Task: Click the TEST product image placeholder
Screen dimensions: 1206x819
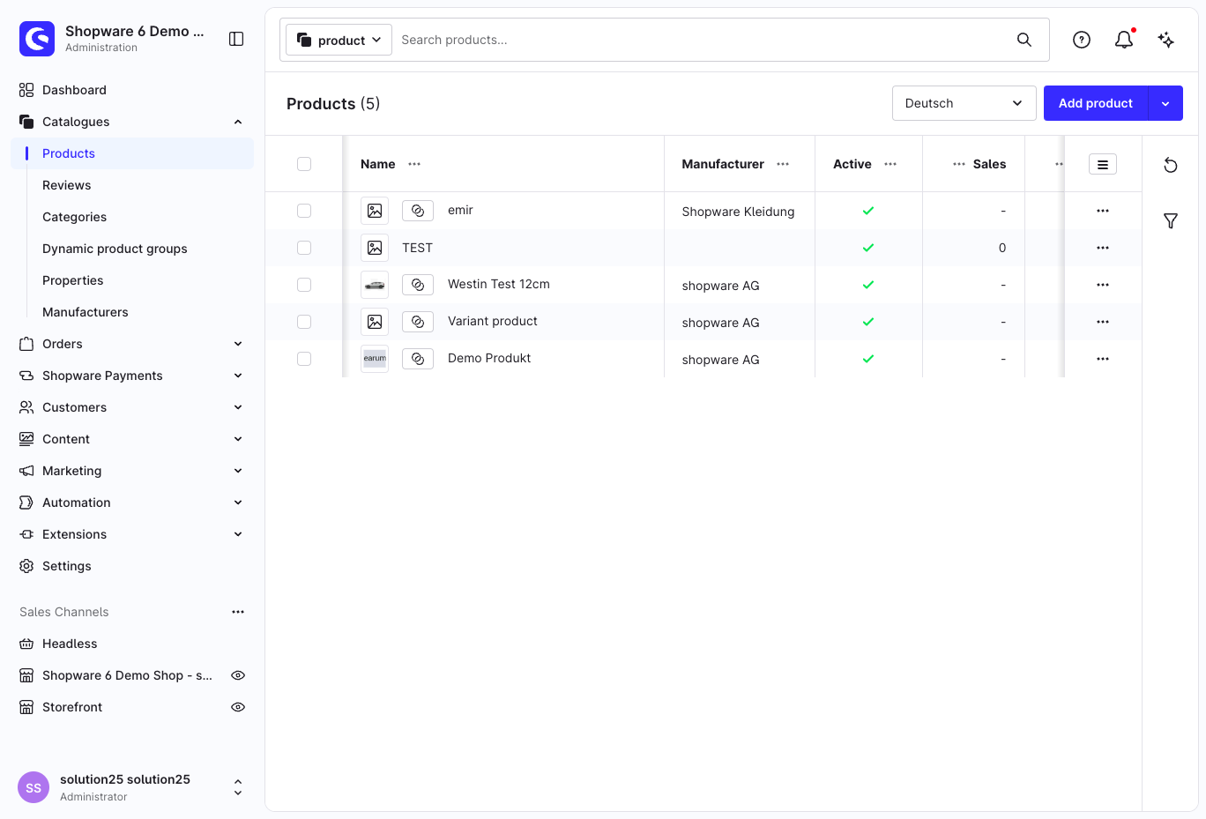Action: pos(375,248)
